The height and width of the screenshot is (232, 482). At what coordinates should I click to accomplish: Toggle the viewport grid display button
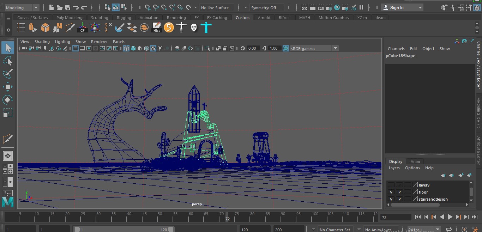(x=76, y=48)
